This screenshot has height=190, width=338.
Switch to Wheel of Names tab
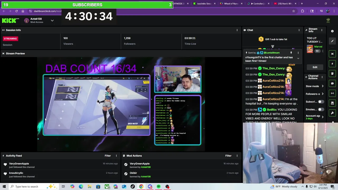[x=231, y=4]
